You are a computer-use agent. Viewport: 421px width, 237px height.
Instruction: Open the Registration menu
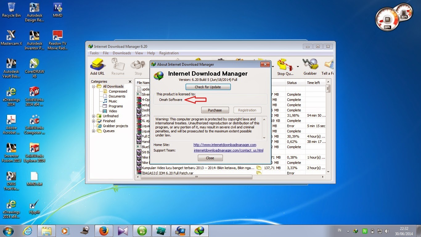[169, 53]
